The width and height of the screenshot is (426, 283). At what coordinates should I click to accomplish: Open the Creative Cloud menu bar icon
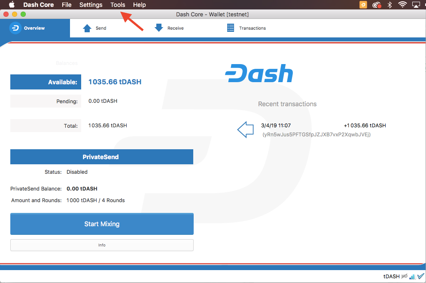point(377,5)
